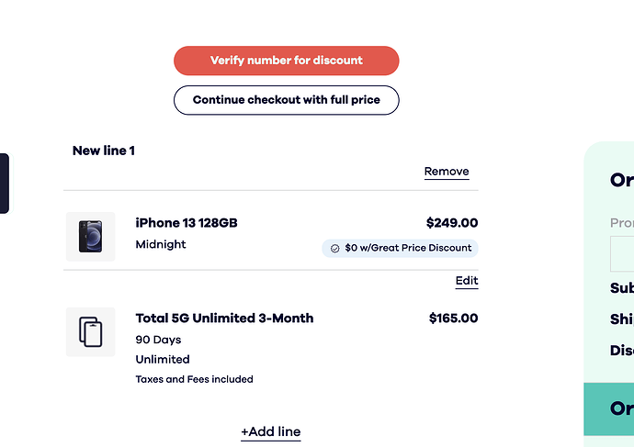Click the Midnight color label

pyautogui.click(x=161, y=244)
